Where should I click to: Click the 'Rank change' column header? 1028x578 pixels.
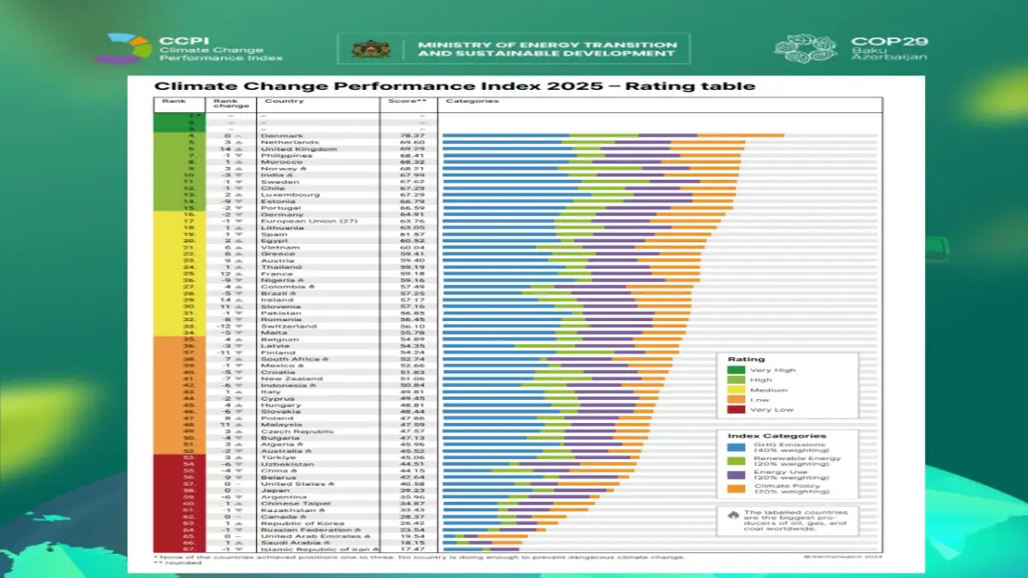click(x=231, y=104)
